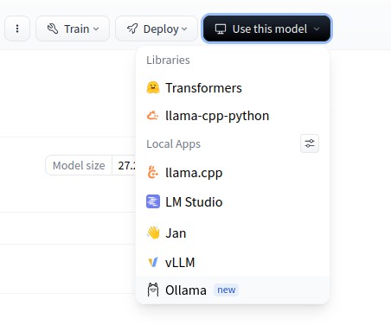Open Local Apps settings sliders icon
The height and width of the screenshot is (325, 391).
pos(310,143)
